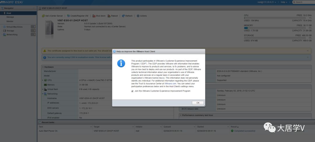The width and height of the screenshot is (315, 142).
Task: Click the Completed successfully green check icon
Action: pyautogui.click(x=232, y=131)
